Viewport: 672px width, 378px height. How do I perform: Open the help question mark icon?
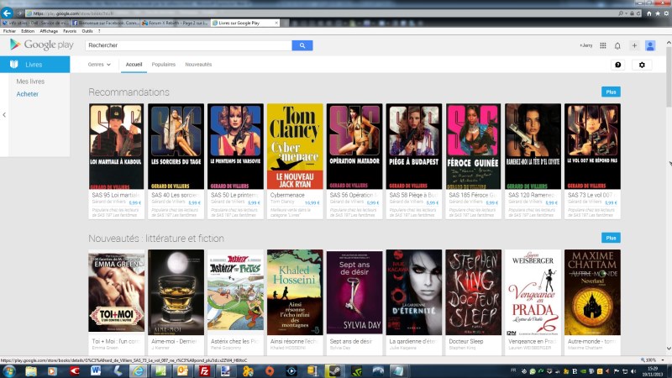pos(618,65)
